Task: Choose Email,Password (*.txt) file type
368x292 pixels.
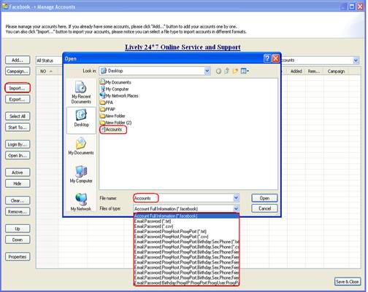Action: click(x=186, y=221)
